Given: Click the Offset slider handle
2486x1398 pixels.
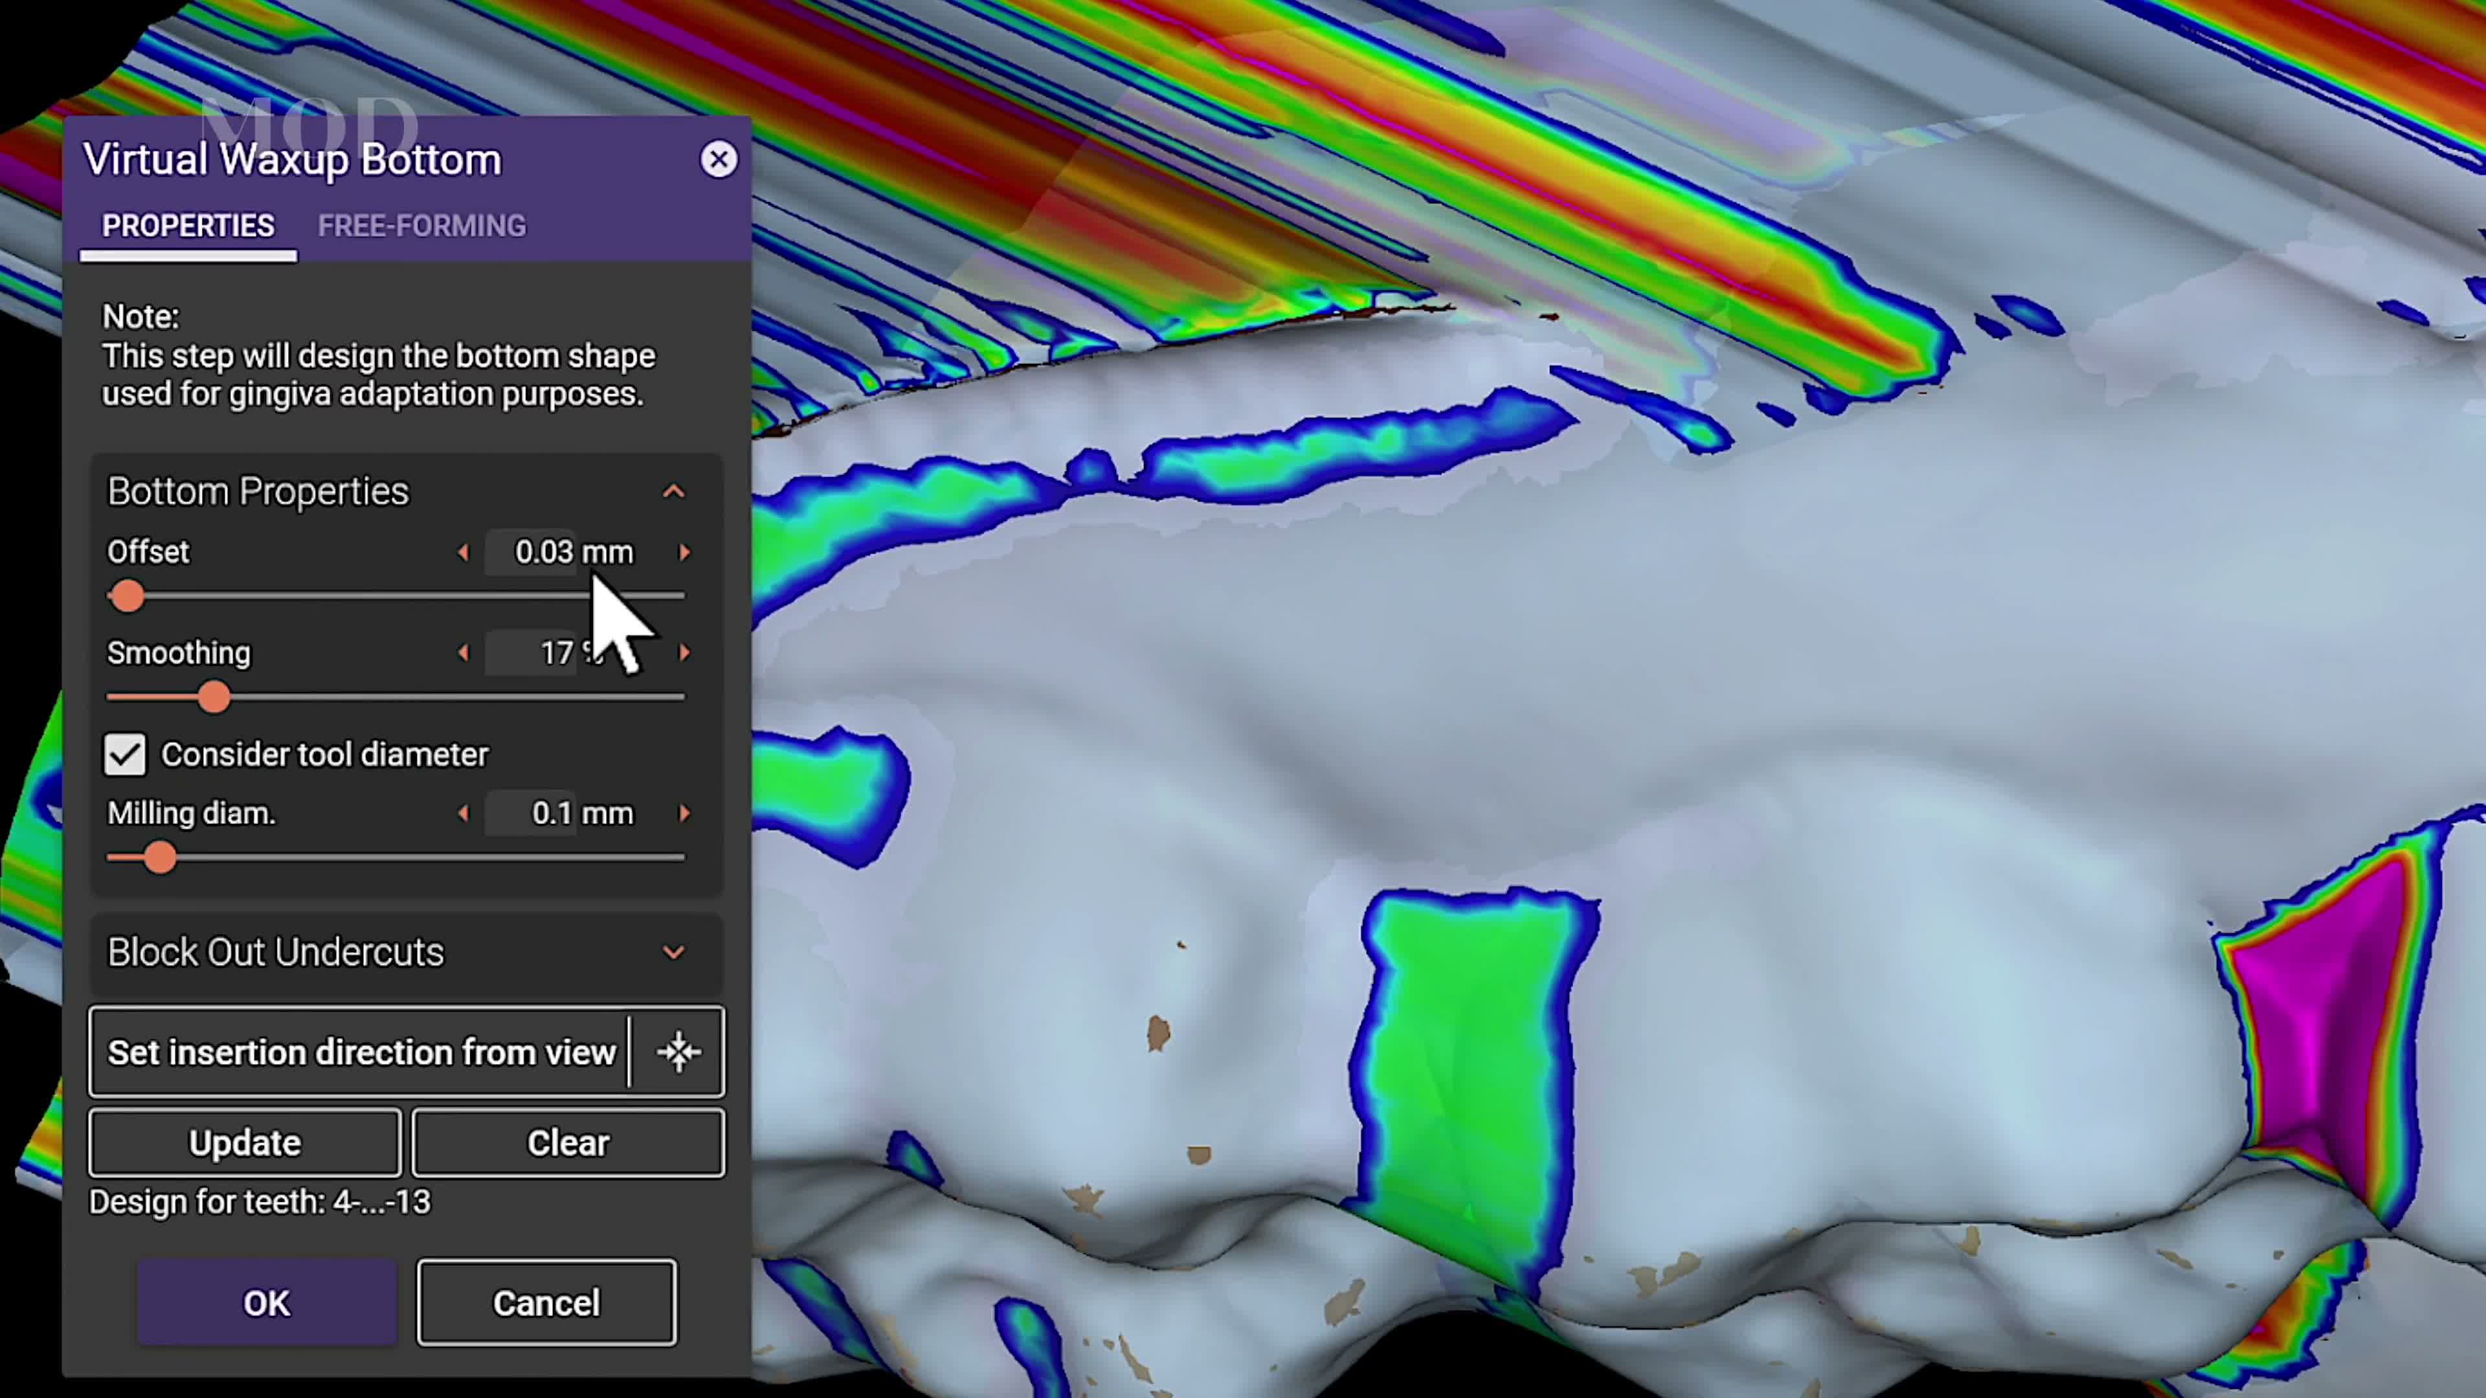Looking at the screenshot, I should coord(128,596).
